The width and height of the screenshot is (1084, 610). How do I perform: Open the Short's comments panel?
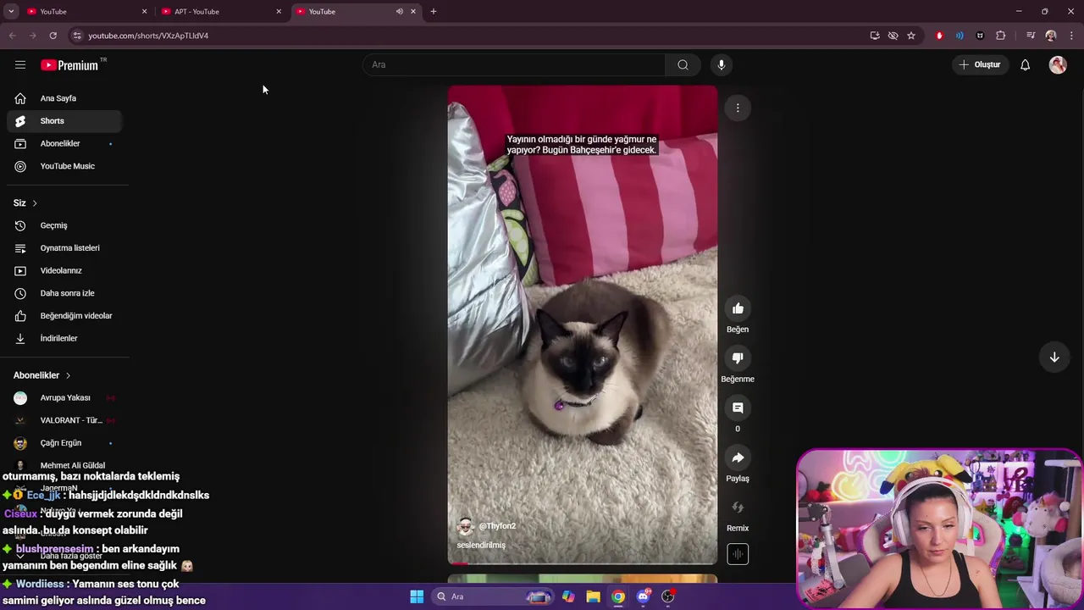coord(738,408)
